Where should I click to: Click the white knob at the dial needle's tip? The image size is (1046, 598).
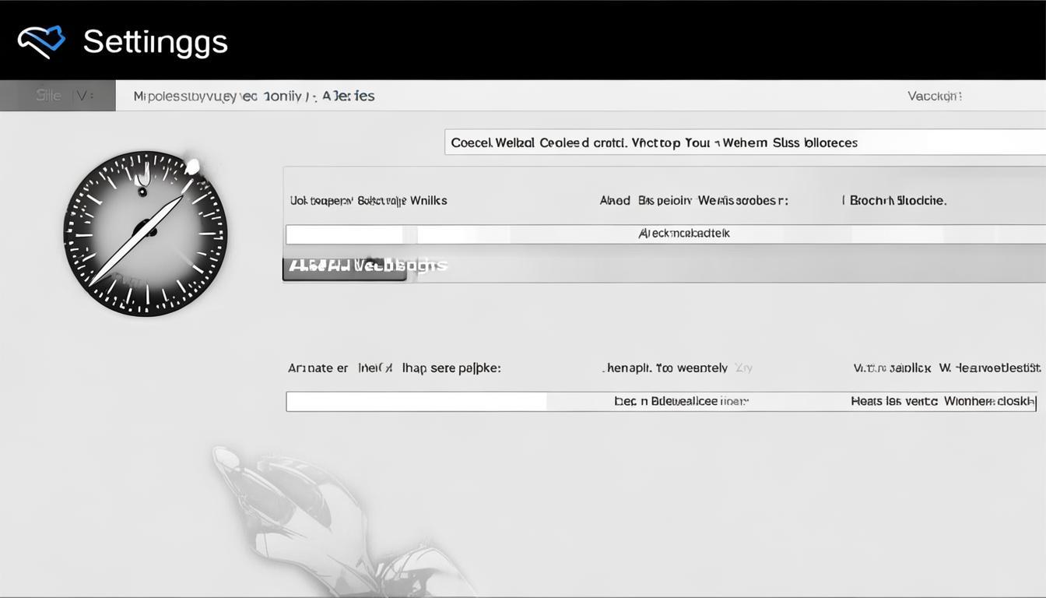pos(191,167)
